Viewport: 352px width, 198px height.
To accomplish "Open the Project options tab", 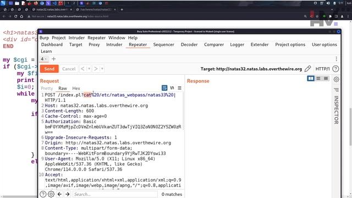I will (x=290, y=45).
